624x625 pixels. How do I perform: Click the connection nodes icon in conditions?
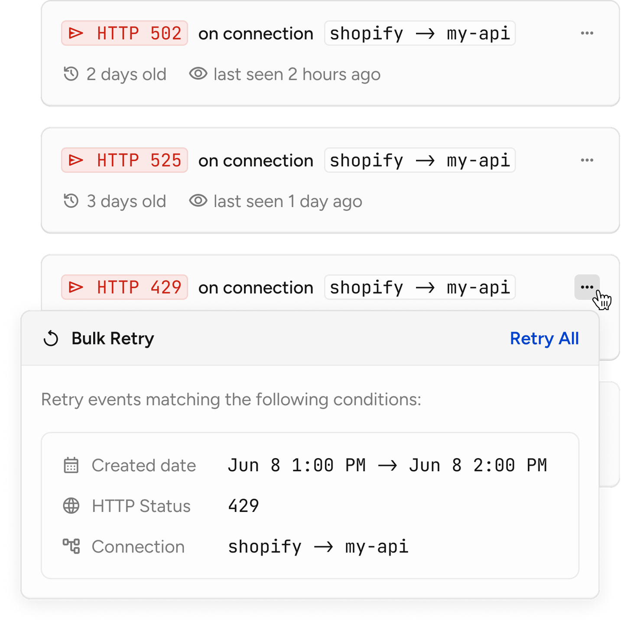point(71,546)
